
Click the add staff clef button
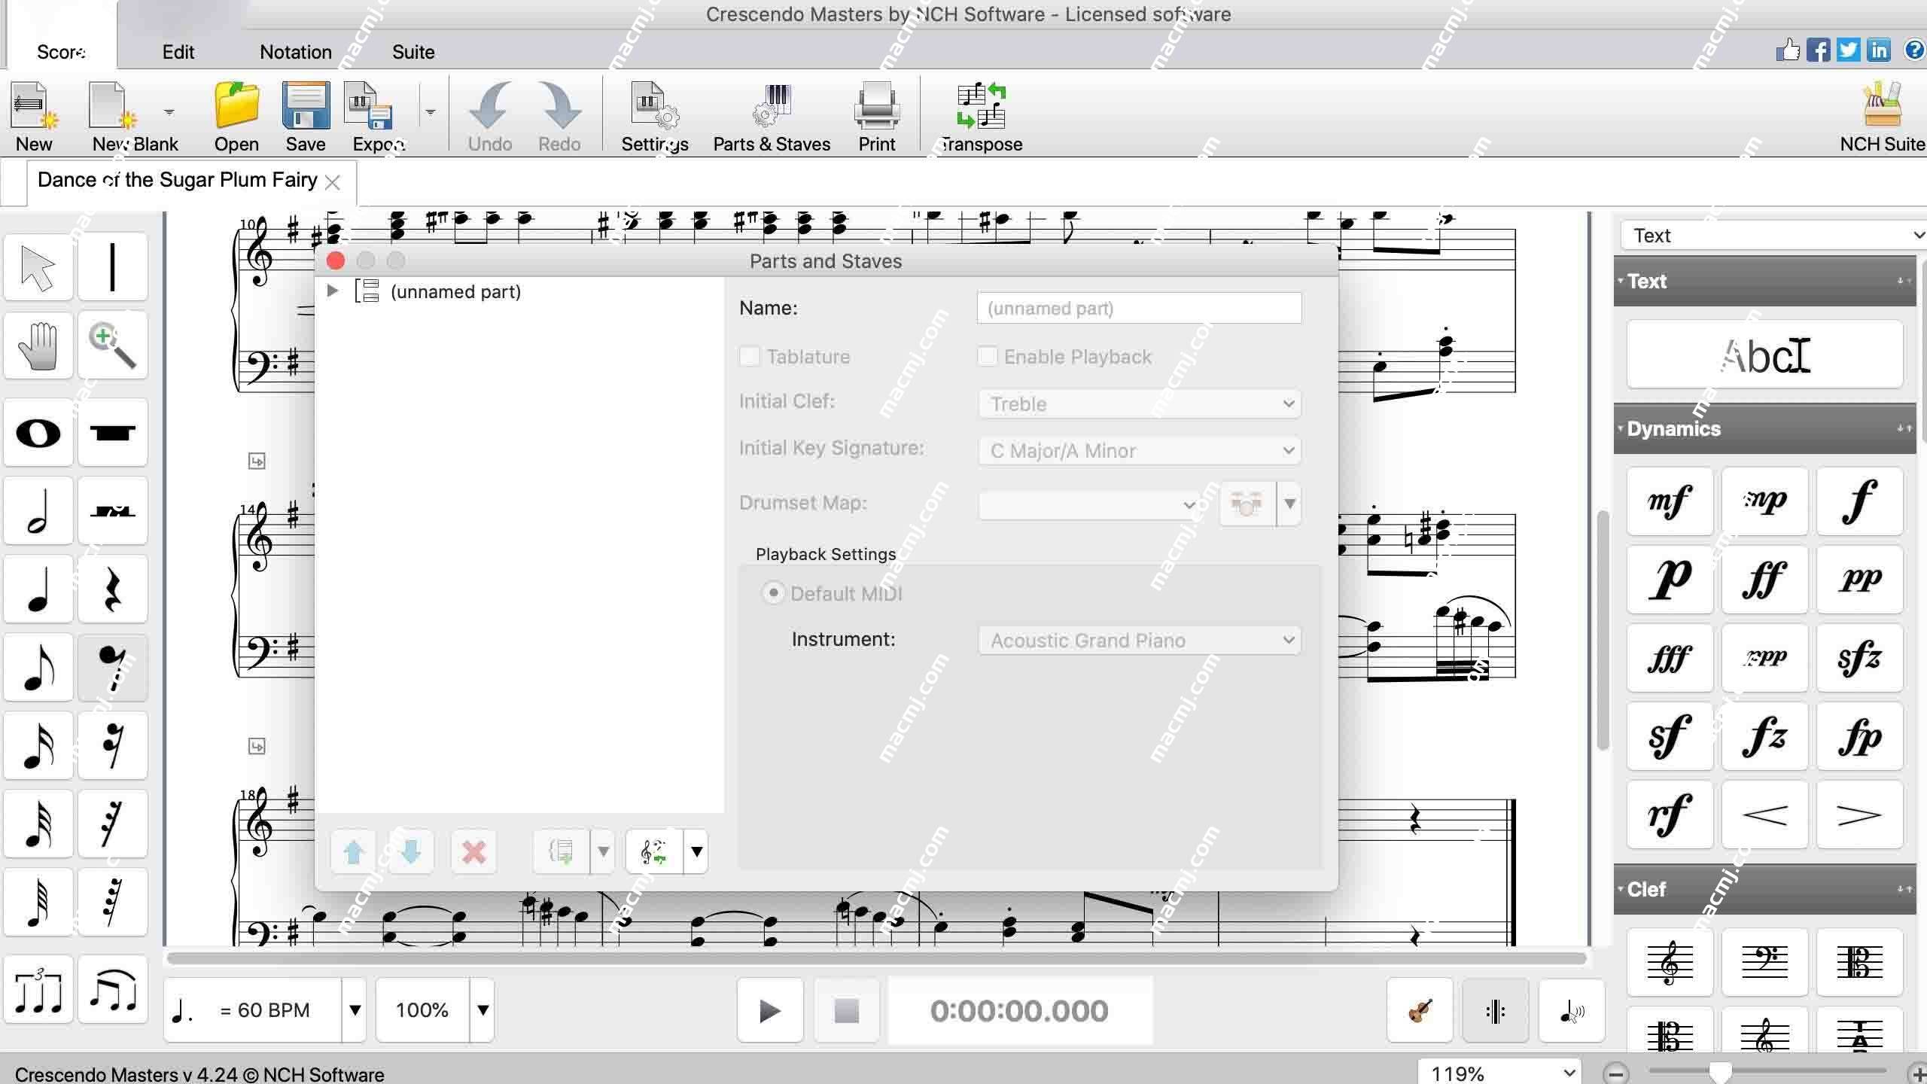click(653, 851)
